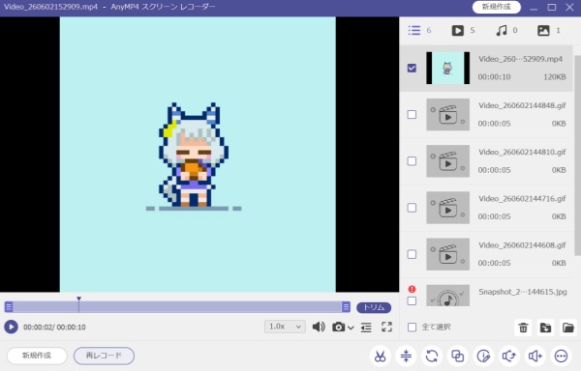Click the title bar 新規作成 button
This screenshot has width=581, height=371.
click(496, 7)
